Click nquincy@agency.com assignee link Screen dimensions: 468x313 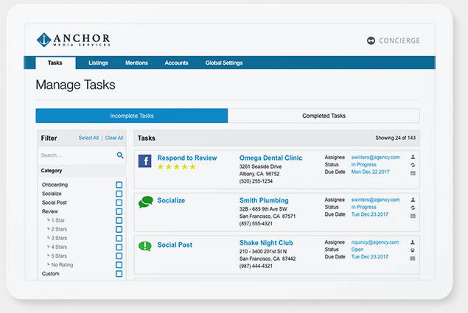point(375,242)
